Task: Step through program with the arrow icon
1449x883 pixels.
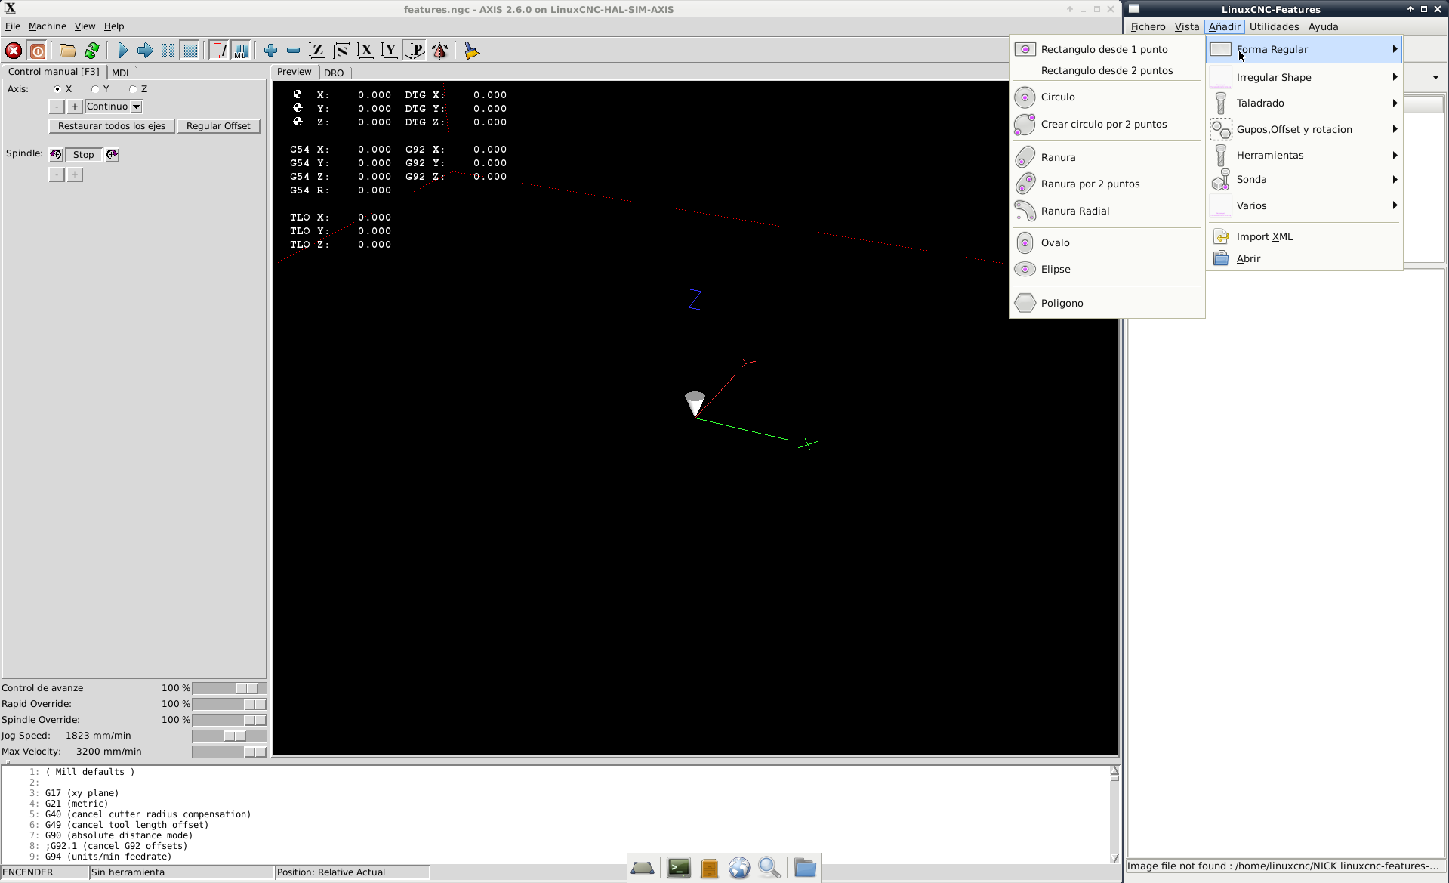Action: pyautogui.click(x=145, y=51)
